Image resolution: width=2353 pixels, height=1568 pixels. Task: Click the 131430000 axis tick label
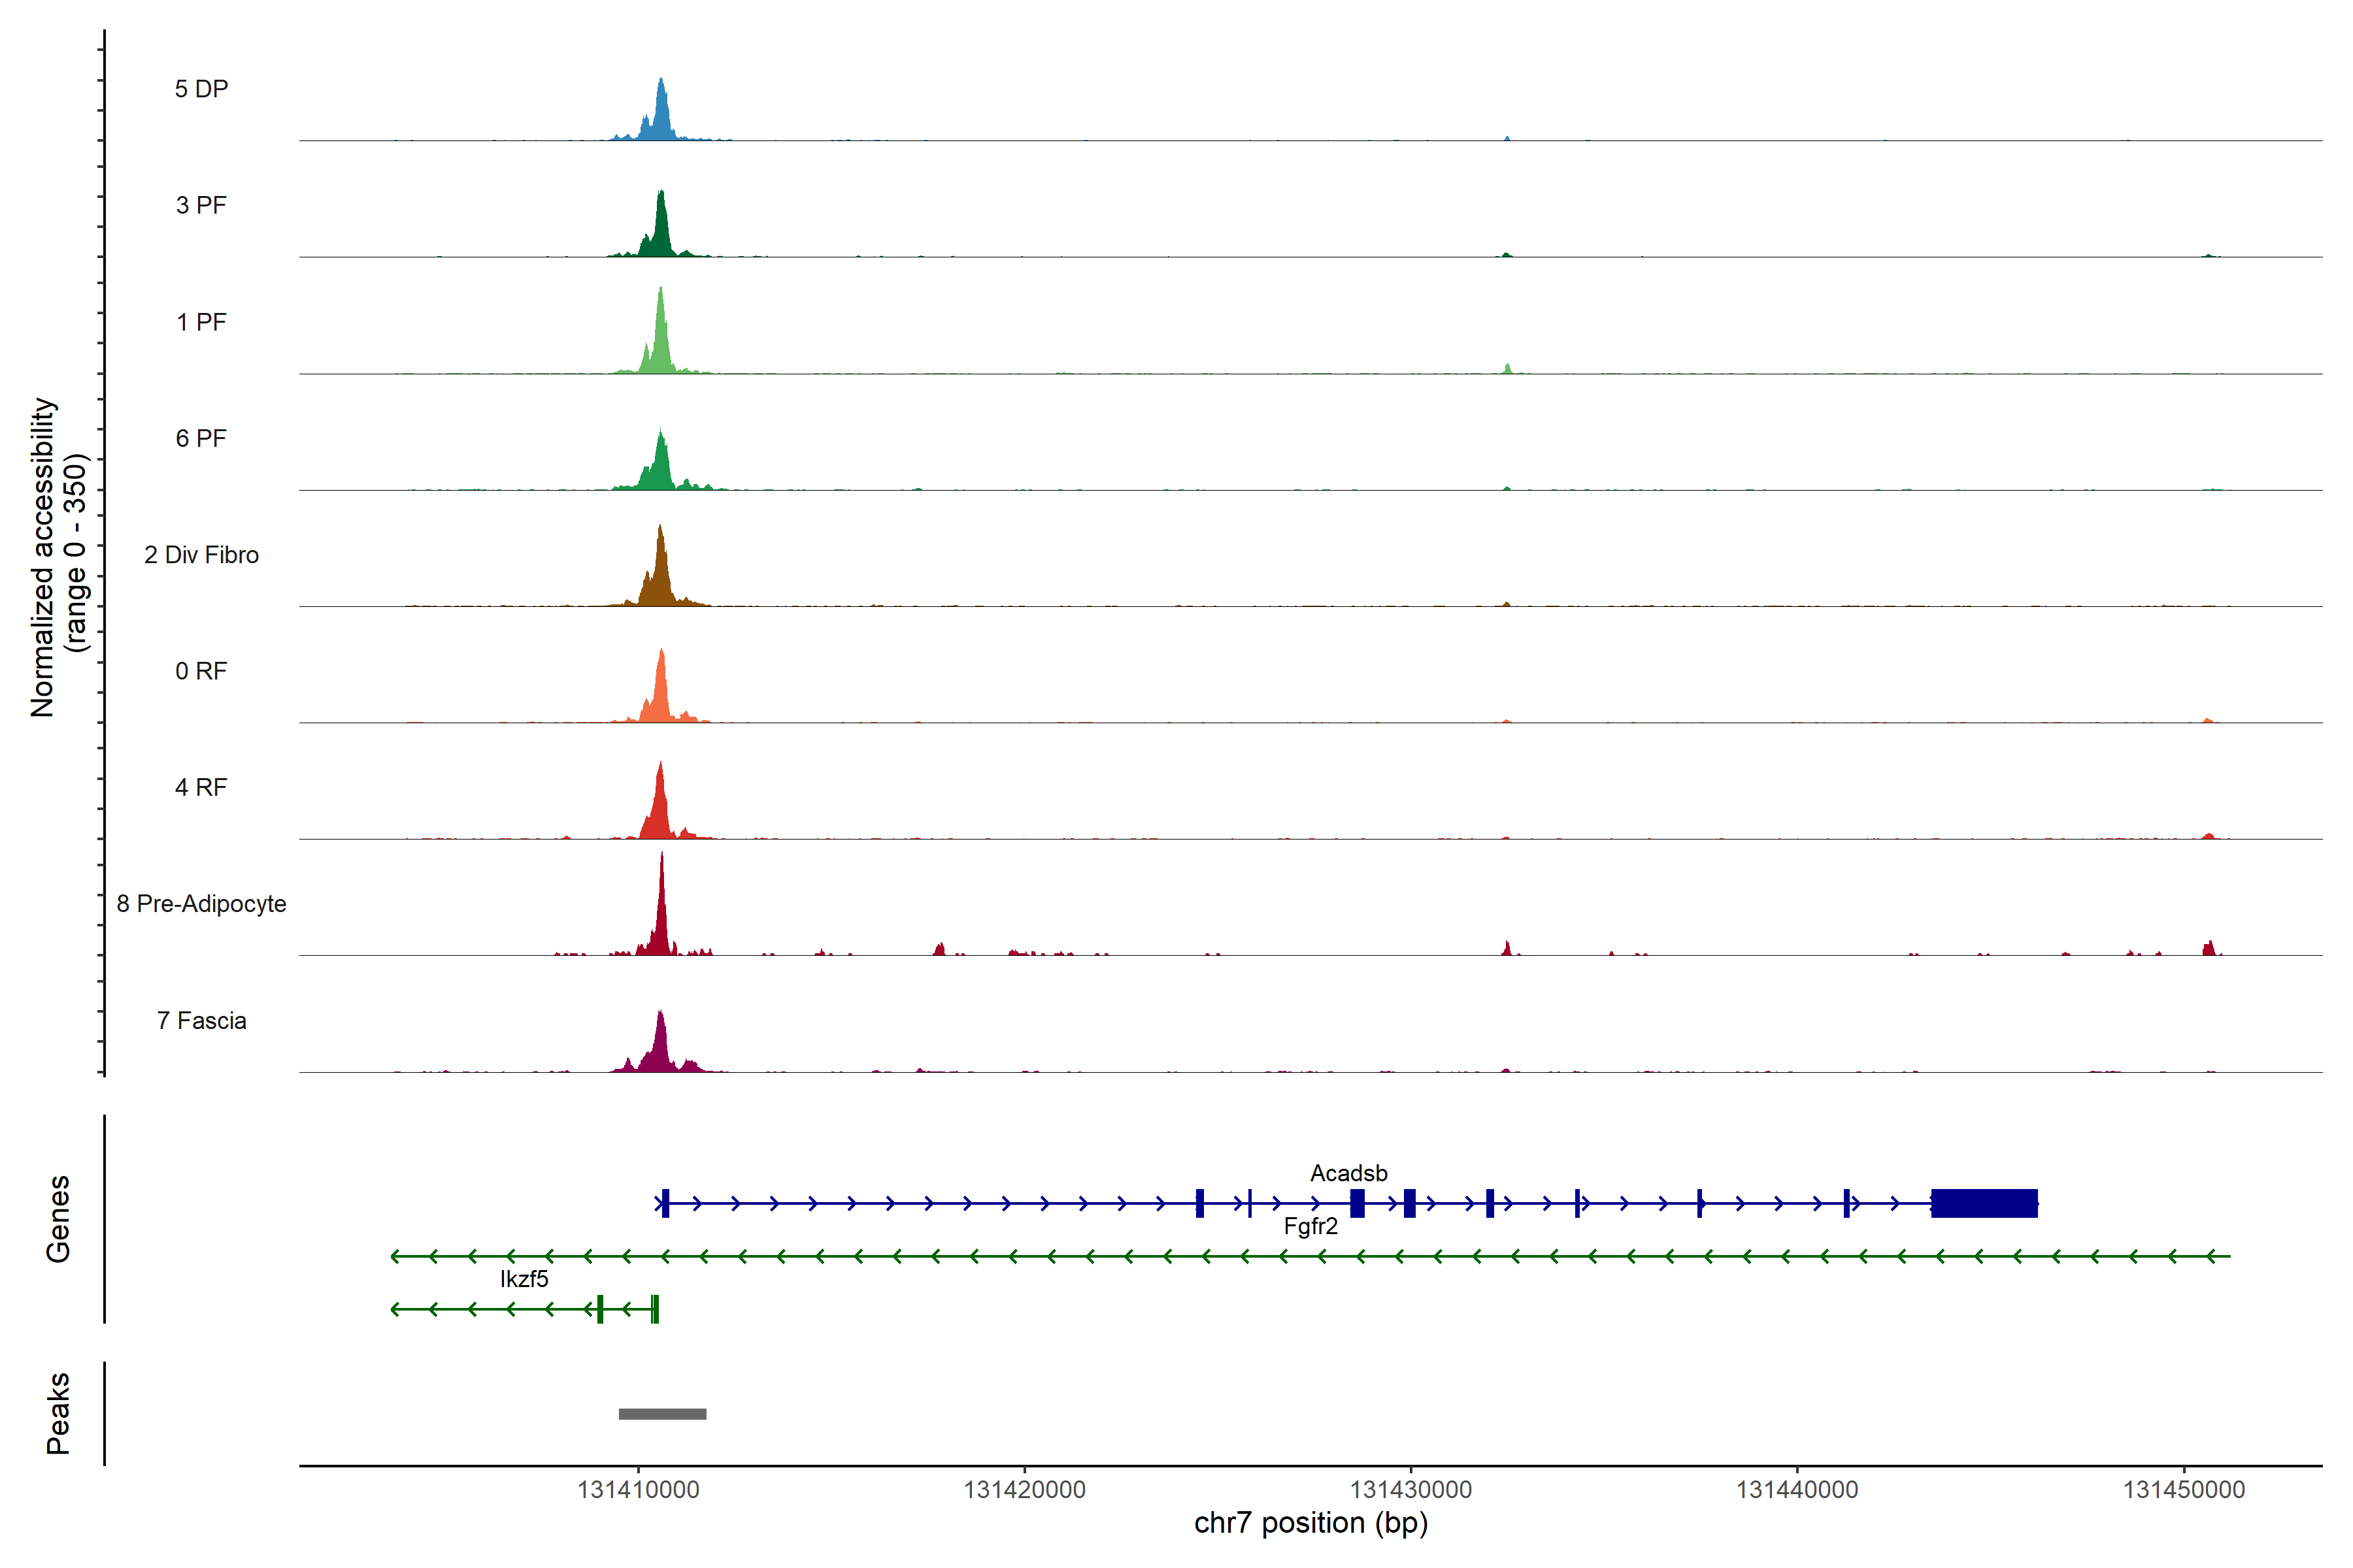1410,1489
